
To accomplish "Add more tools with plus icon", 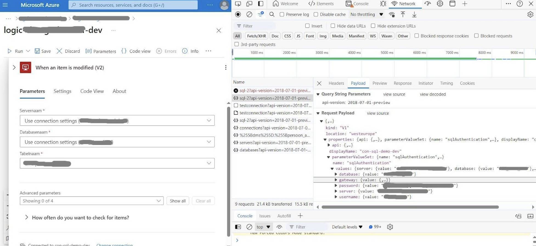I will point(465,4).
